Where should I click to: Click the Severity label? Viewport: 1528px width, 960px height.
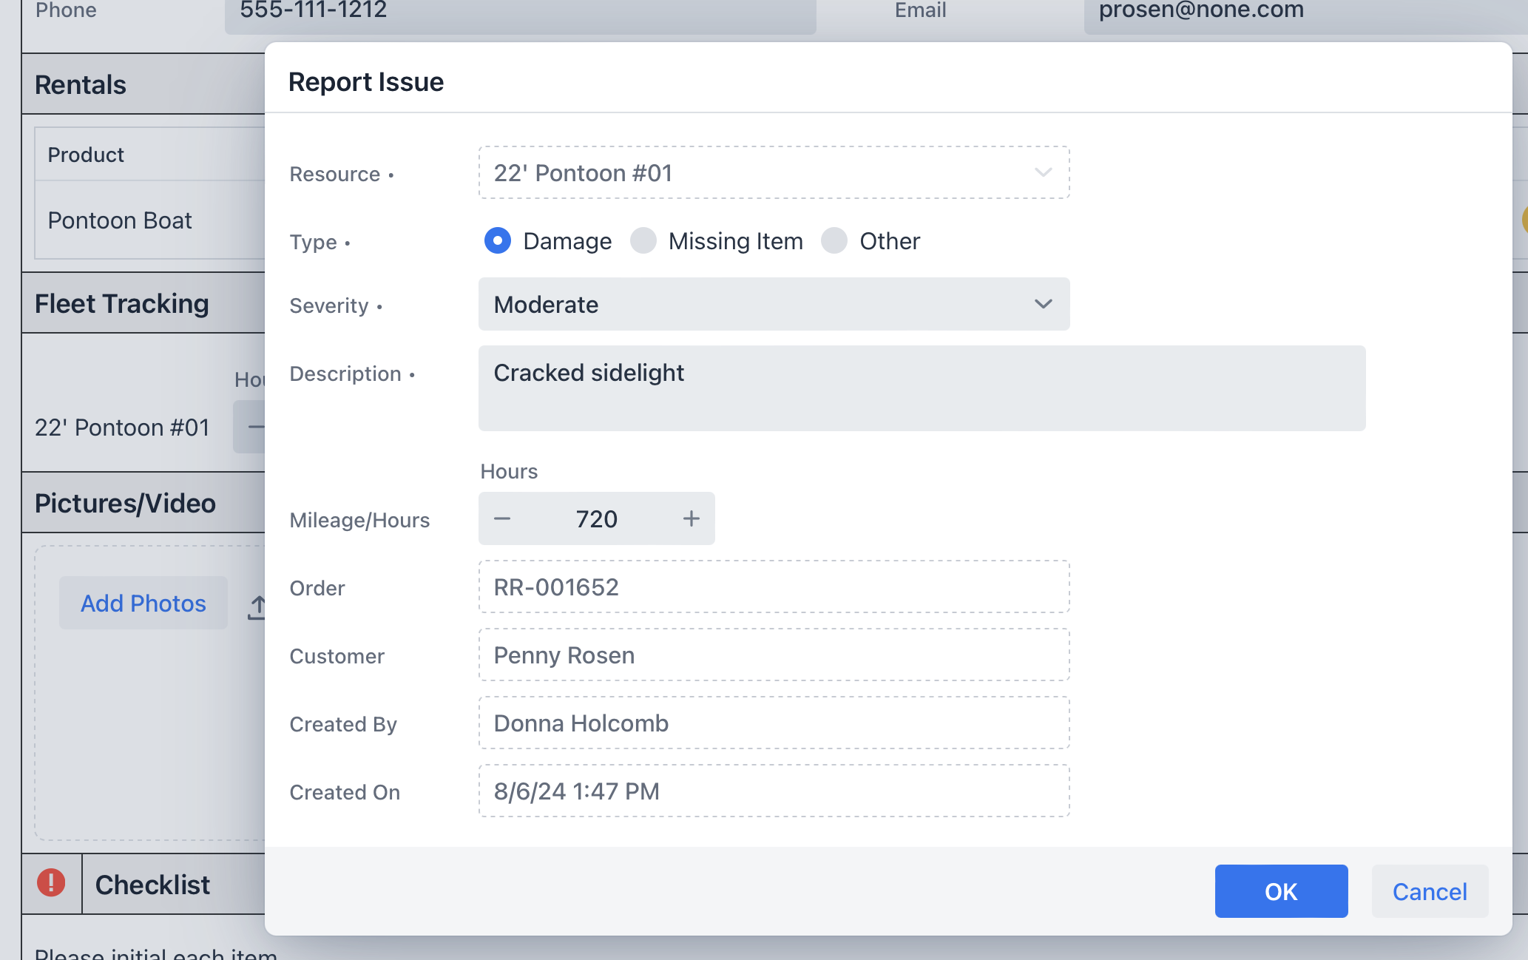[328, 305]
